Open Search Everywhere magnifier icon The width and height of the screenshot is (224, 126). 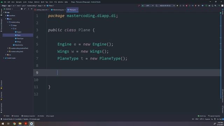tap(219, 6)
